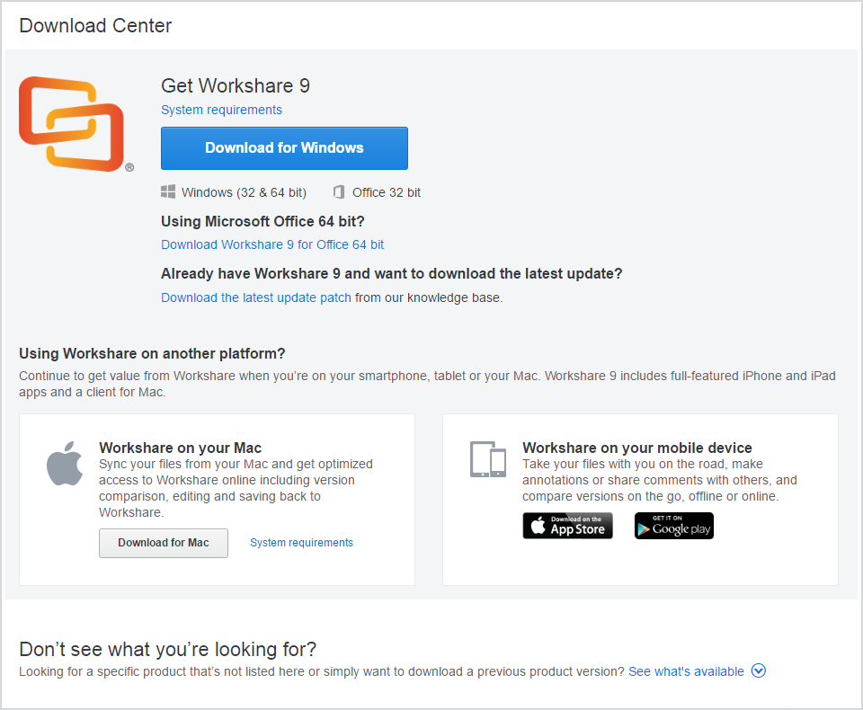Click Using Microsoft Office 64 bit? heading
The image size is (863, 710).
click(262, 221)
